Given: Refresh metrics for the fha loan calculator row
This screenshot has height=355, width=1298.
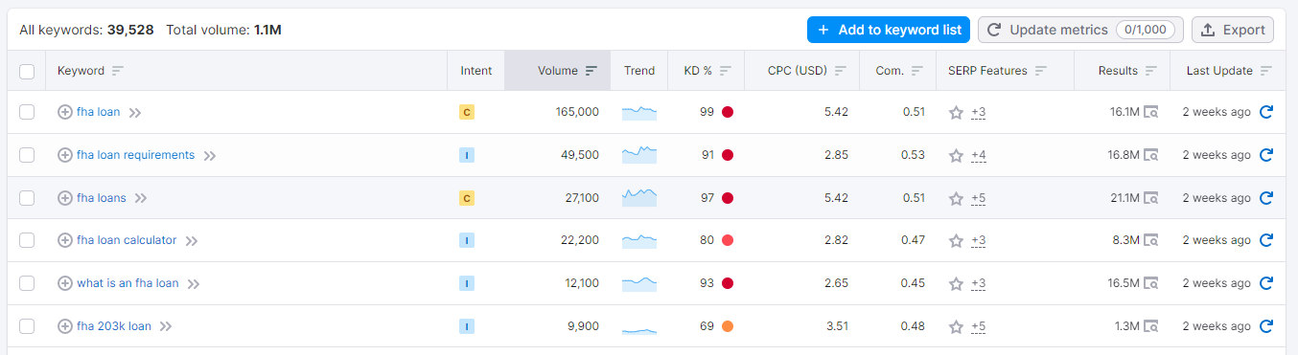Looking at the screenshot, I should click(x=1265, y=240).
